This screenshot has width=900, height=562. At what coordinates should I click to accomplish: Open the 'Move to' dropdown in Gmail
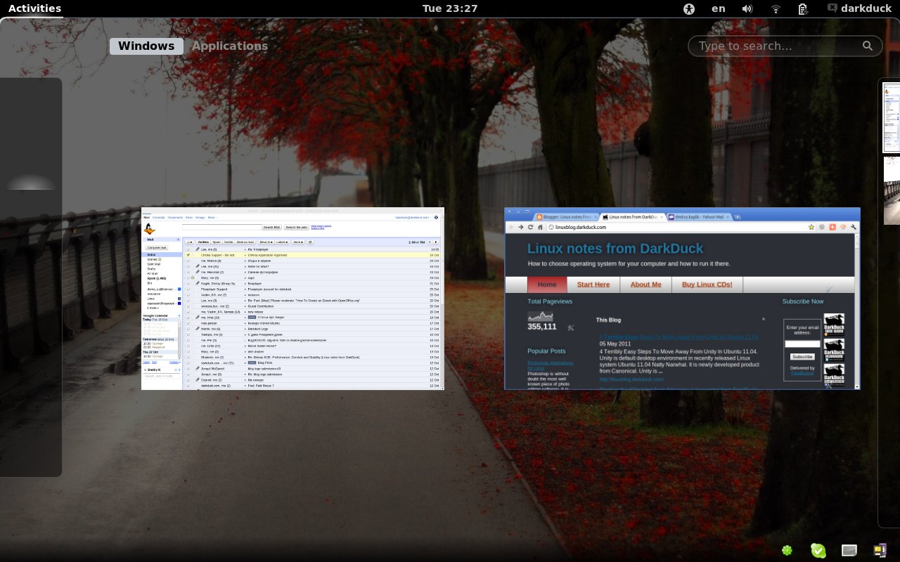coord(266,242)
